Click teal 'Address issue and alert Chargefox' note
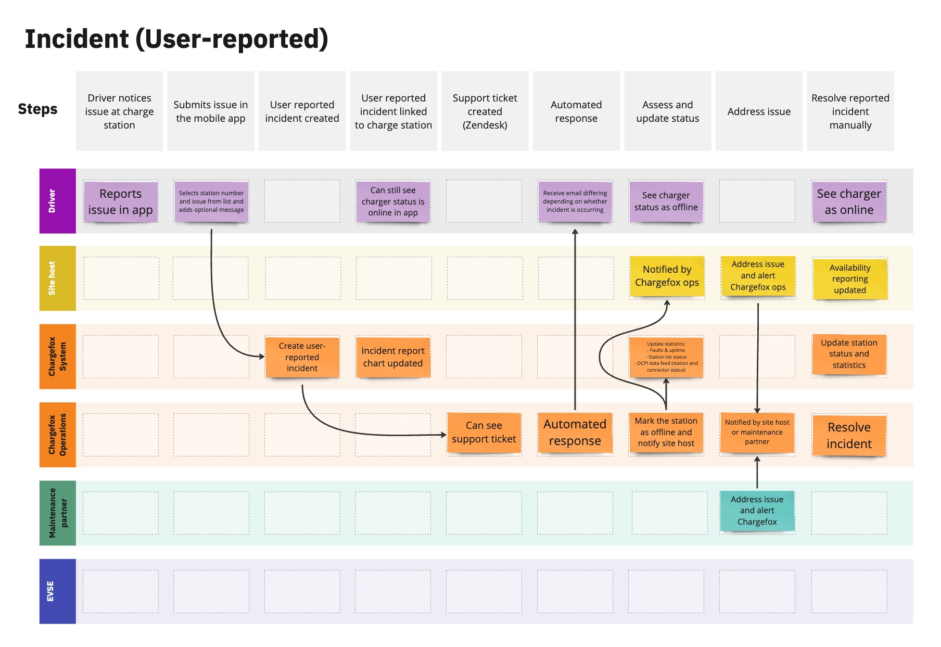The width and height of the screenshot is (941, 647). 757,511
